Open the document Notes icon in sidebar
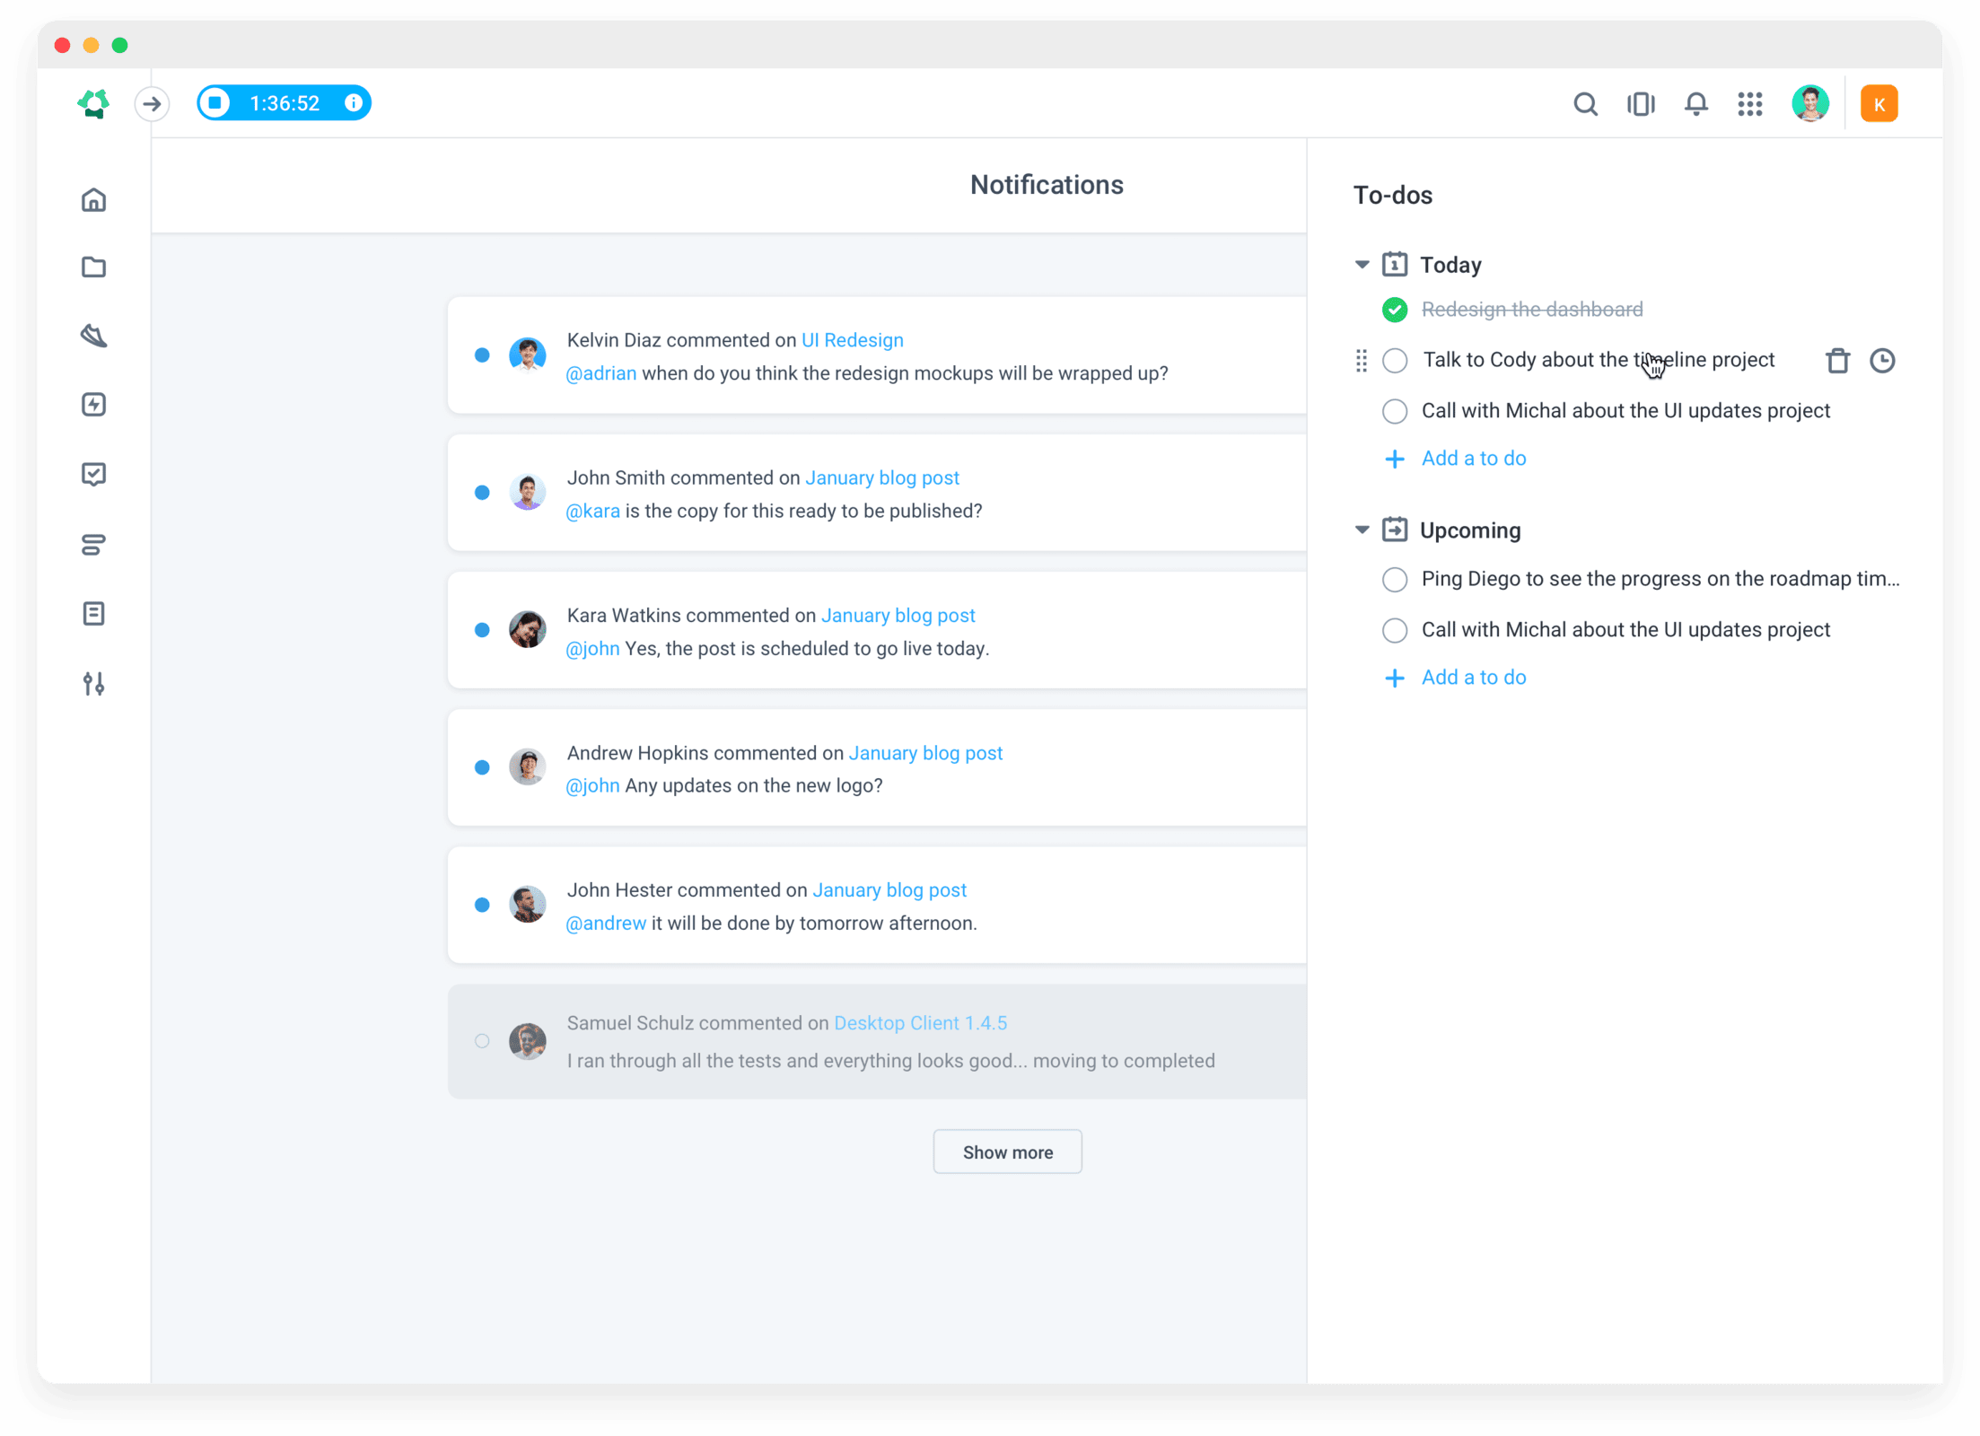The height and width of the screenshot is (1436, 1980). click(x=93, y=614)
